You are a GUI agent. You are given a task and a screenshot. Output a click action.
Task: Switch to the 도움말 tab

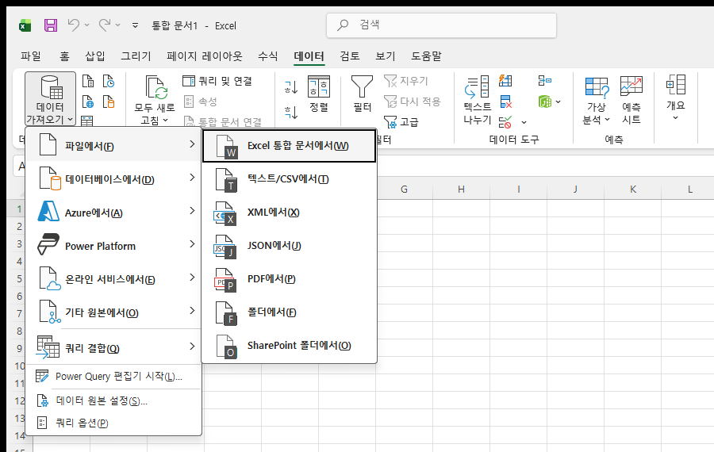pos(426,56)
